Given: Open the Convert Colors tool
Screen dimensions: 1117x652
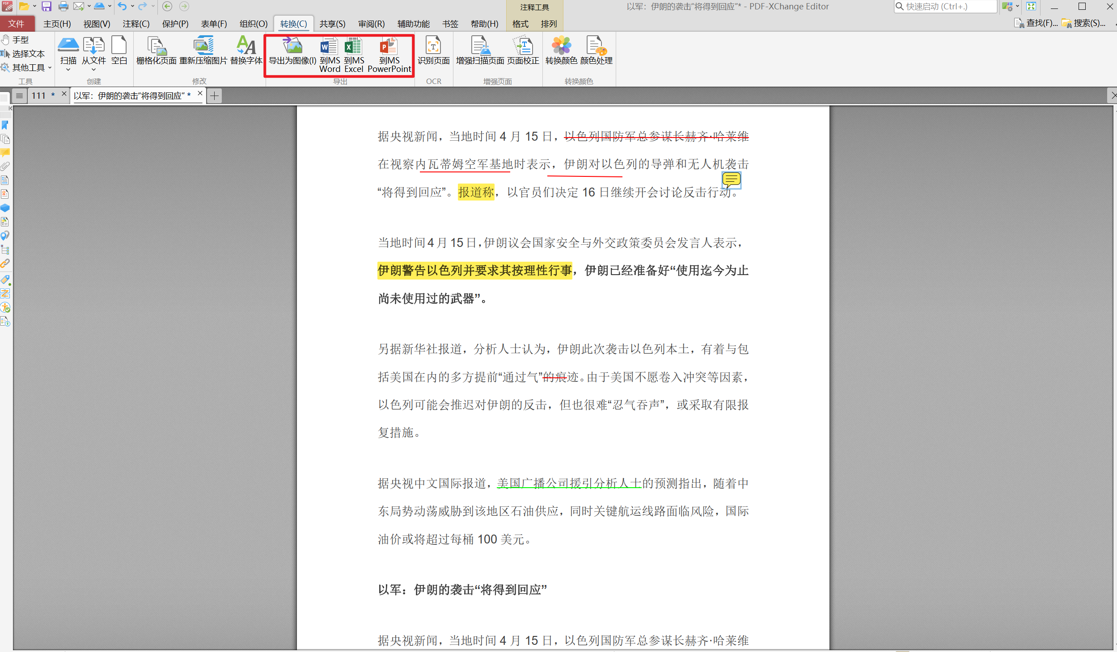Looking at the screenshot, I should [561, 51].
